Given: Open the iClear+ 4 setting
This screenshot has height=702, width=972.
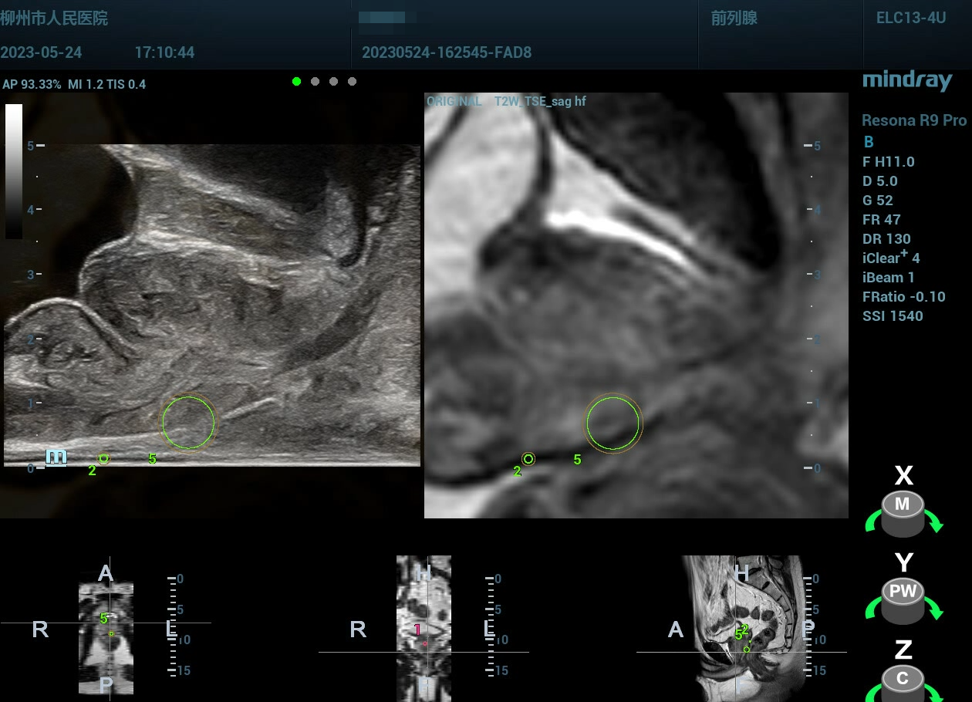Looking at the screenshot, I should point(891,258).
